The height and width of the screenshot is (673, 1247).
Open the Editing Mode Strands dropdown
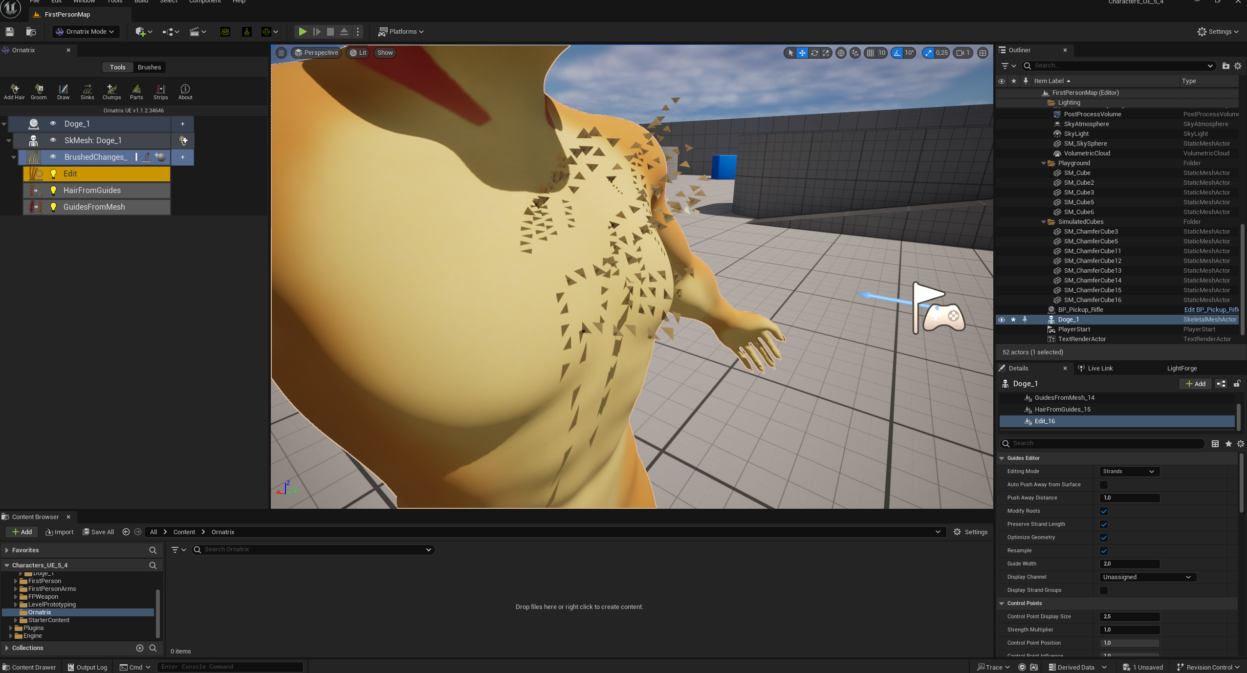click(x=1129, y=472)
